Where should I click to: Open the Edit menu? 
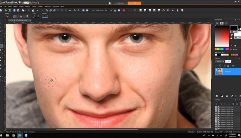(5, 7)
